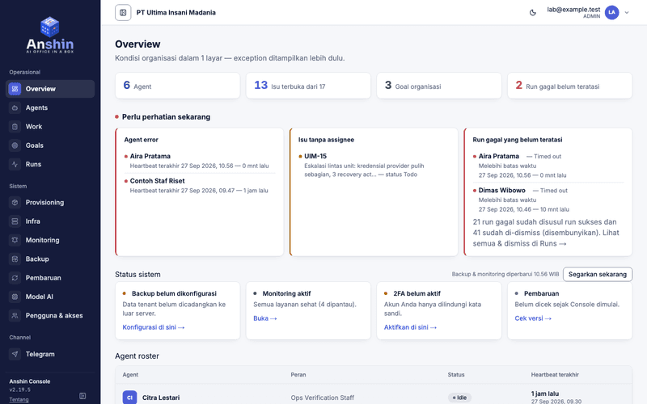Open Monitoring via its sidebar icon
Screen dimensions: 647x404
[15, 240]
